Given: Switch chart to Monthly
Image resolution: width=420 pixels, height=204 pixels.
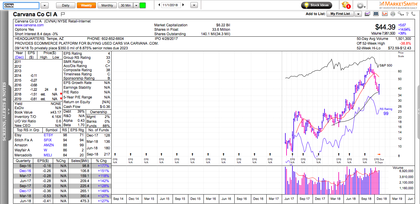Looking at the screenshot, I should [x=107, y=5].
